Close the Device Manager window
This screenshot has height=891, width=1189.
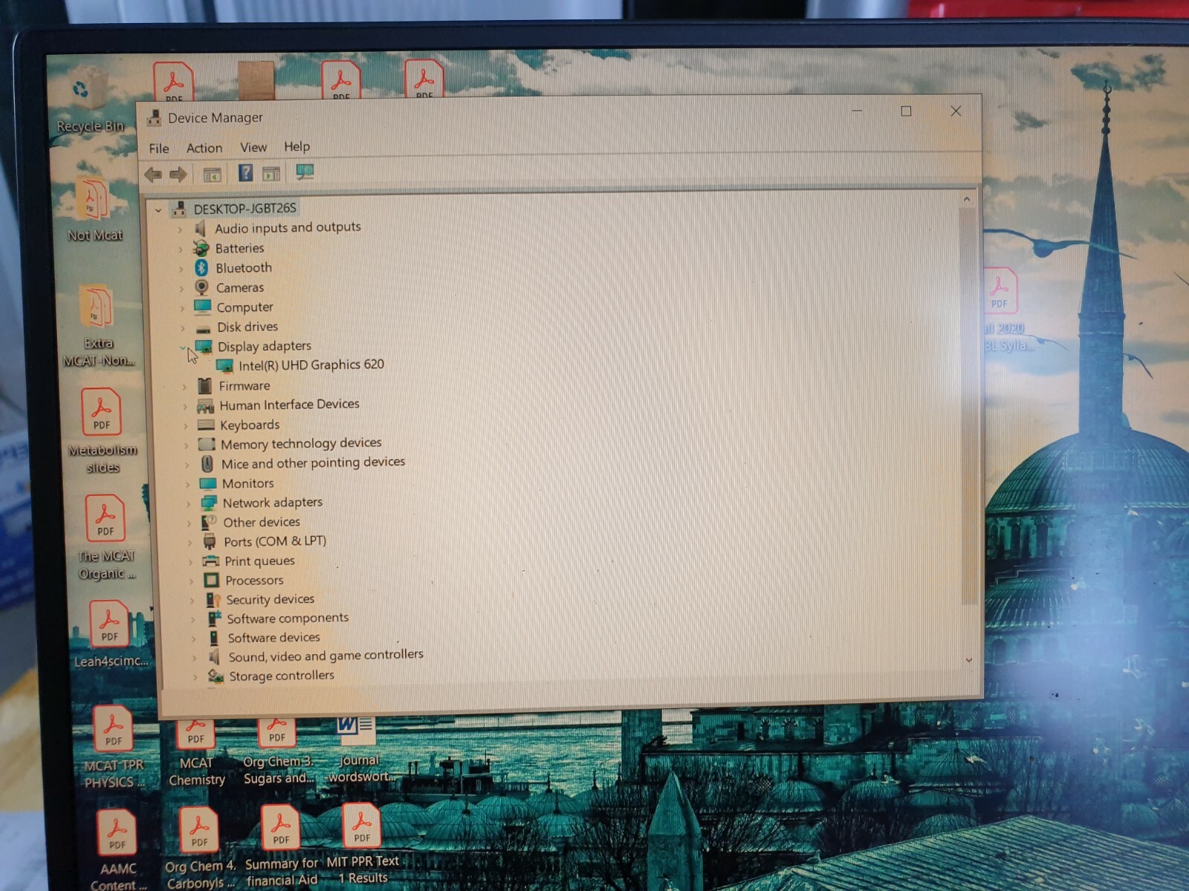(956, 111)
